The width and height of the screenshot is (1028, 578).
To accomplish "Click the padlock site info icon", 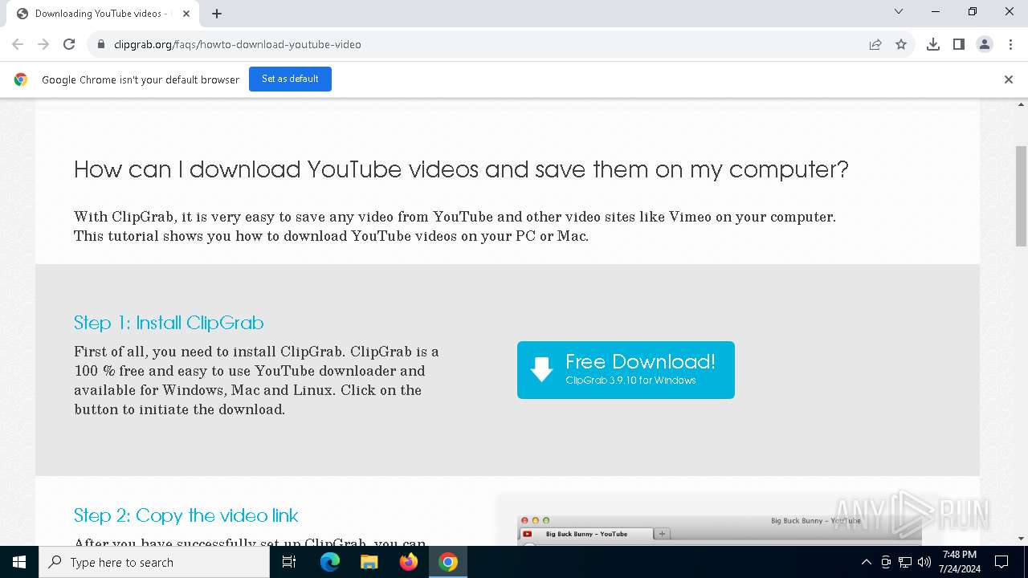I will pyautogui.click(x=101, y=44).
